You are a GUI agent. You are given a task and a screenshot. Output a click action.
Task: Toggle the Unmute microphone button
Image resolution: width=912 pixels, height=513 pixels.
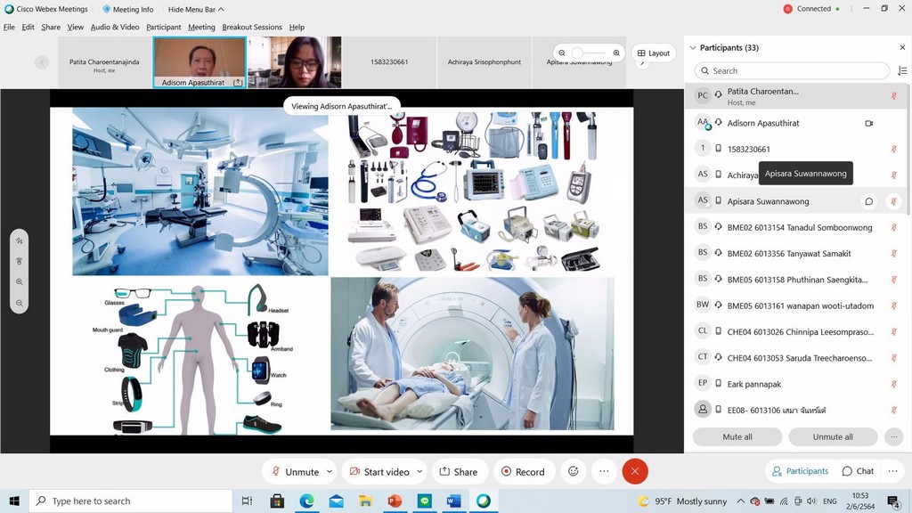[295, 471]
